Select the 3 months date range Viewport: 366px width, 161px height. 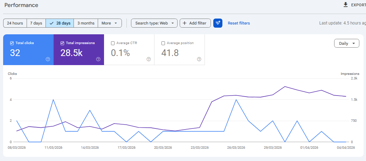tap(86, 23)
